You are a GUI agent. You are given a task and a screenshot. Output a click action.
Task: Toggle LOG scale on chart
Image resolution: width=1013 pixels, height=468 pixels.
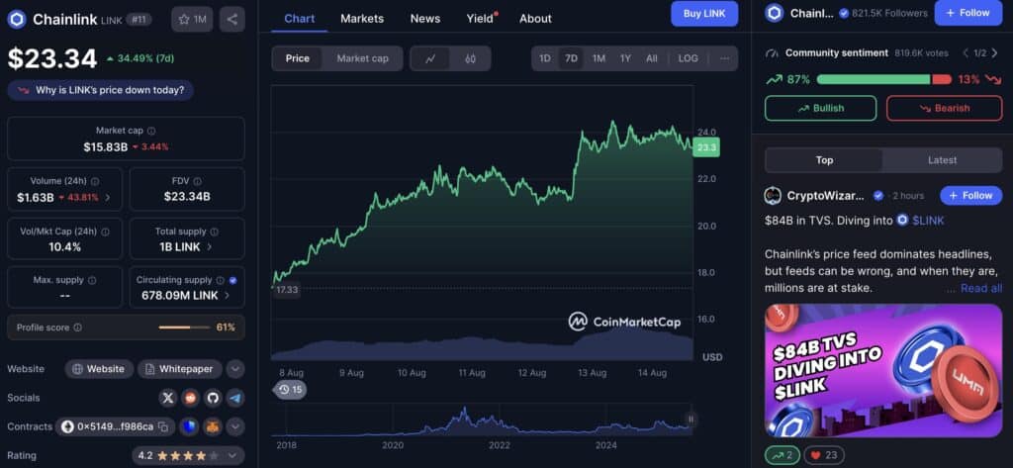[x=689, y=58]
